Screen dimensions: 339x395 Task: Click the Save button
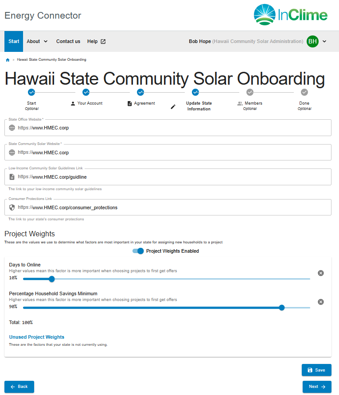click(316, 370)
